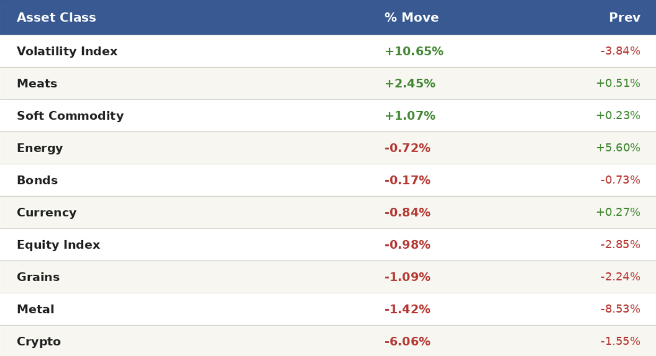Viewport: 656px width, 356px height.
Task: Open the Volatility Index row
Action: [x=67, y=51]
